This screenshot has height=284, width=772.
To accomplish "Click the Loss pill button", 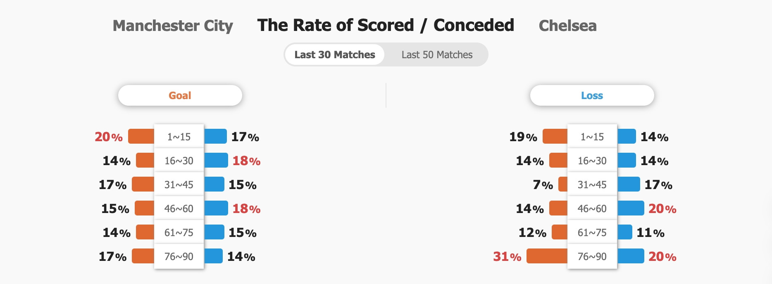I will tap(592, 95).
